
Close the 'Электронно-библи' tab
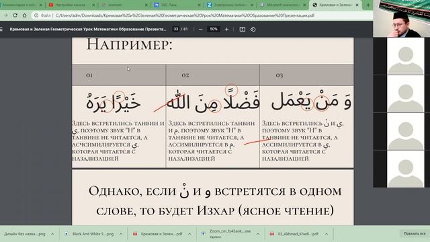[252, 5]
